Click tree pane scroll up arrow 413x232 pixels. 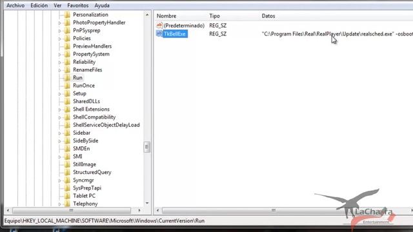tap(147, 15)
